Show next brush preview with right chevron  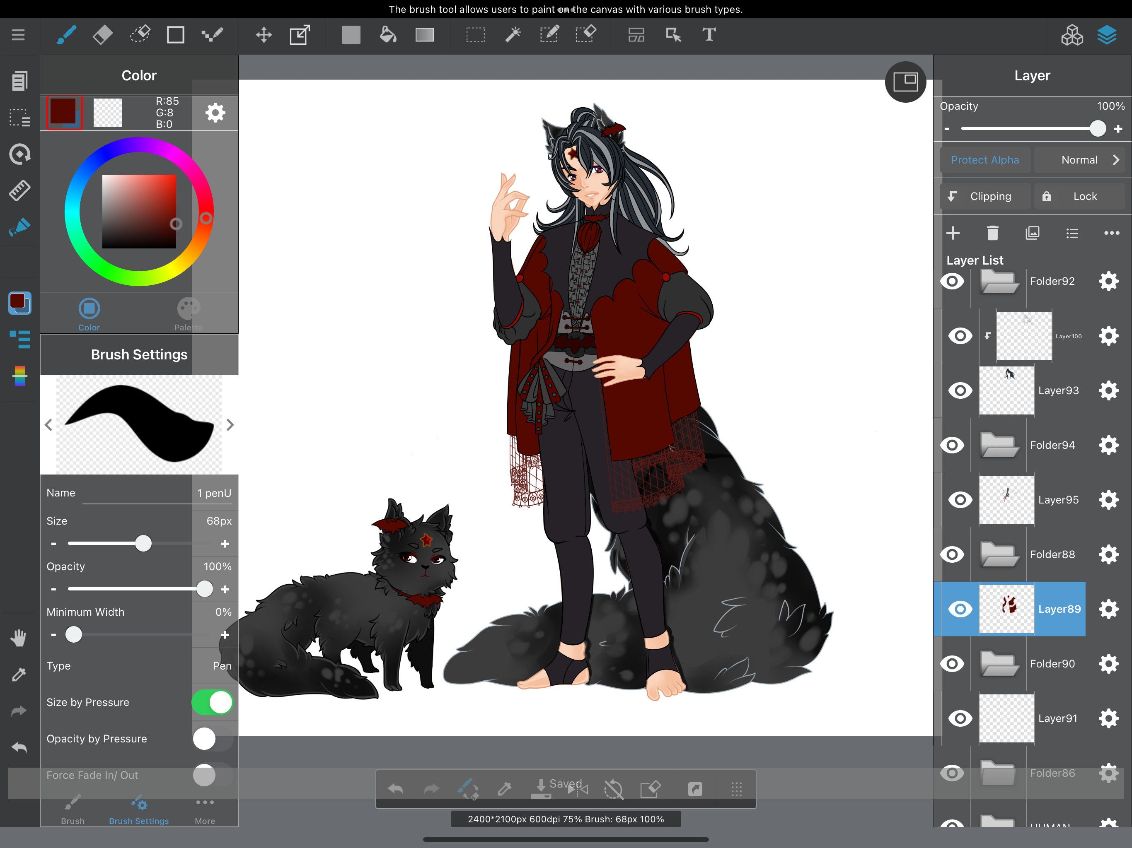(230, 424)
